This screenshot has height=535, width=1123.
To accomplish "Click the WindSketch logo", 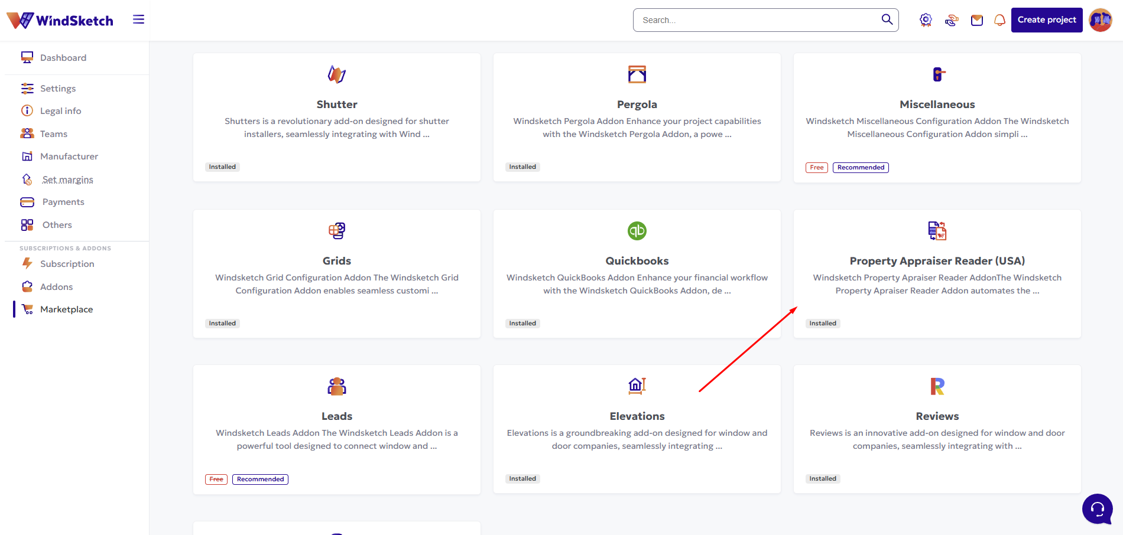I will pos(60,21).
